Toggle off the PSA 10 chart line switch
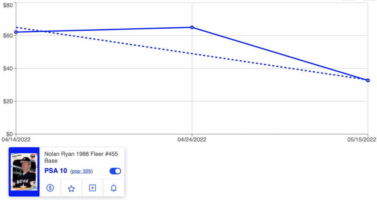377x200 pixels. (115, 171)
